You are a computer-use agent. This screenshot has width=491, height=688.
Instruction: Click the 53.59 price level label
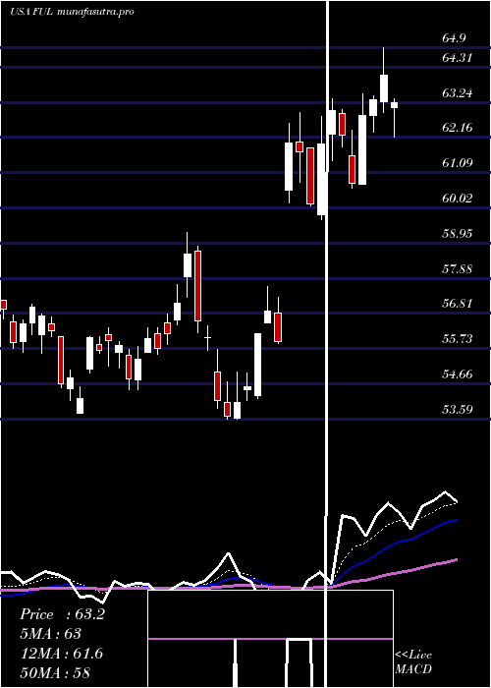click(x=458, y=410)
